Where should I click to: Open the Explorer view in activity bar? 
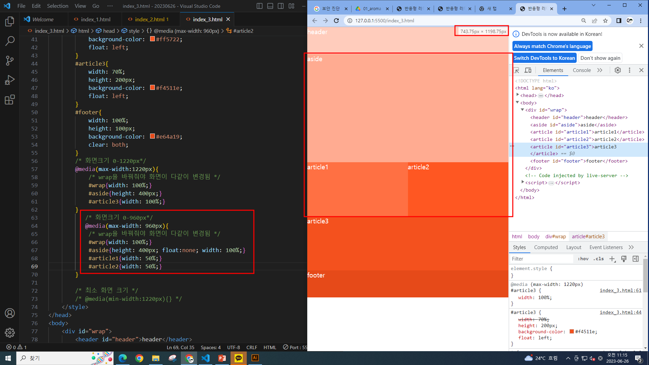click(x=10, y=22)
